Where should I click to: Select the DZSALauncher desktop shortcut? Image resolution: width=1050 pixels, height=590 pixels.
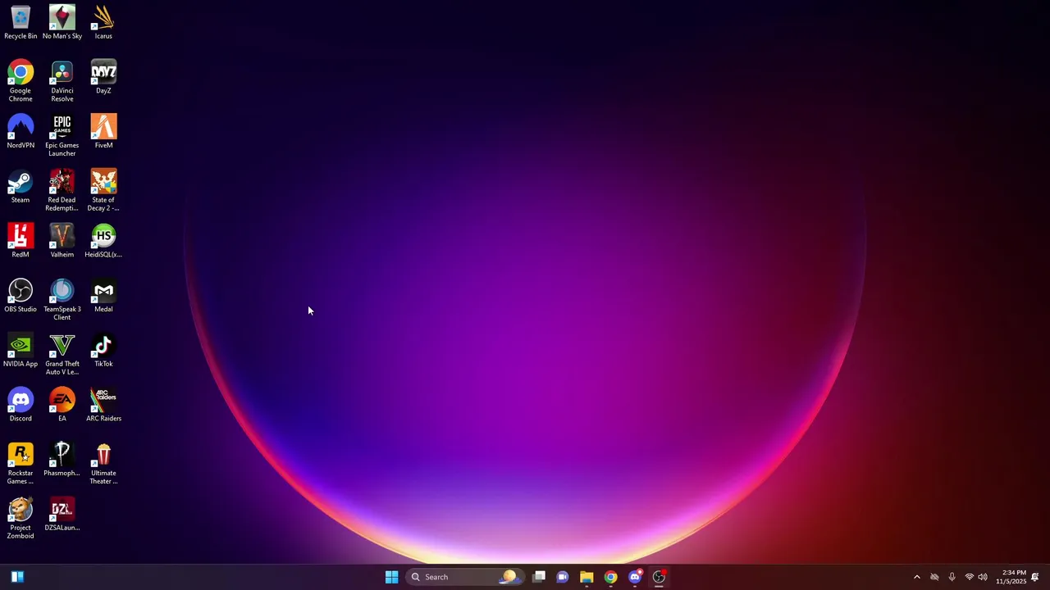[62, 514]
